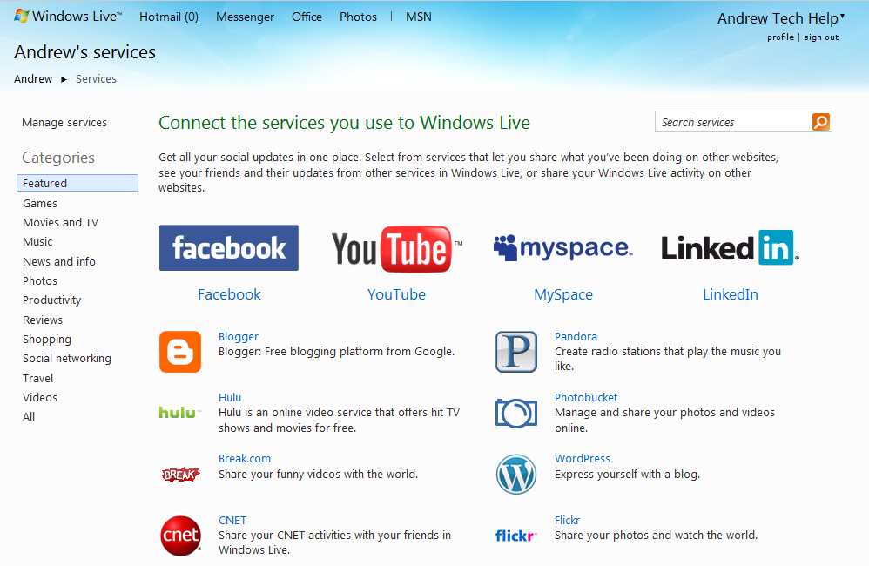Viewport: 869px width, 566px height.
Task: Open the Break.com service link
Action: point(245,458)
